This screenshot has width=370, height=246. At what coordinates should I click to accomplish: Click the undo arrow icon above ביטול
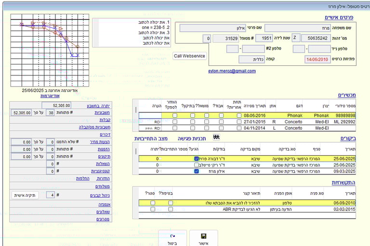pyautogui.click(x=172, y=236)
